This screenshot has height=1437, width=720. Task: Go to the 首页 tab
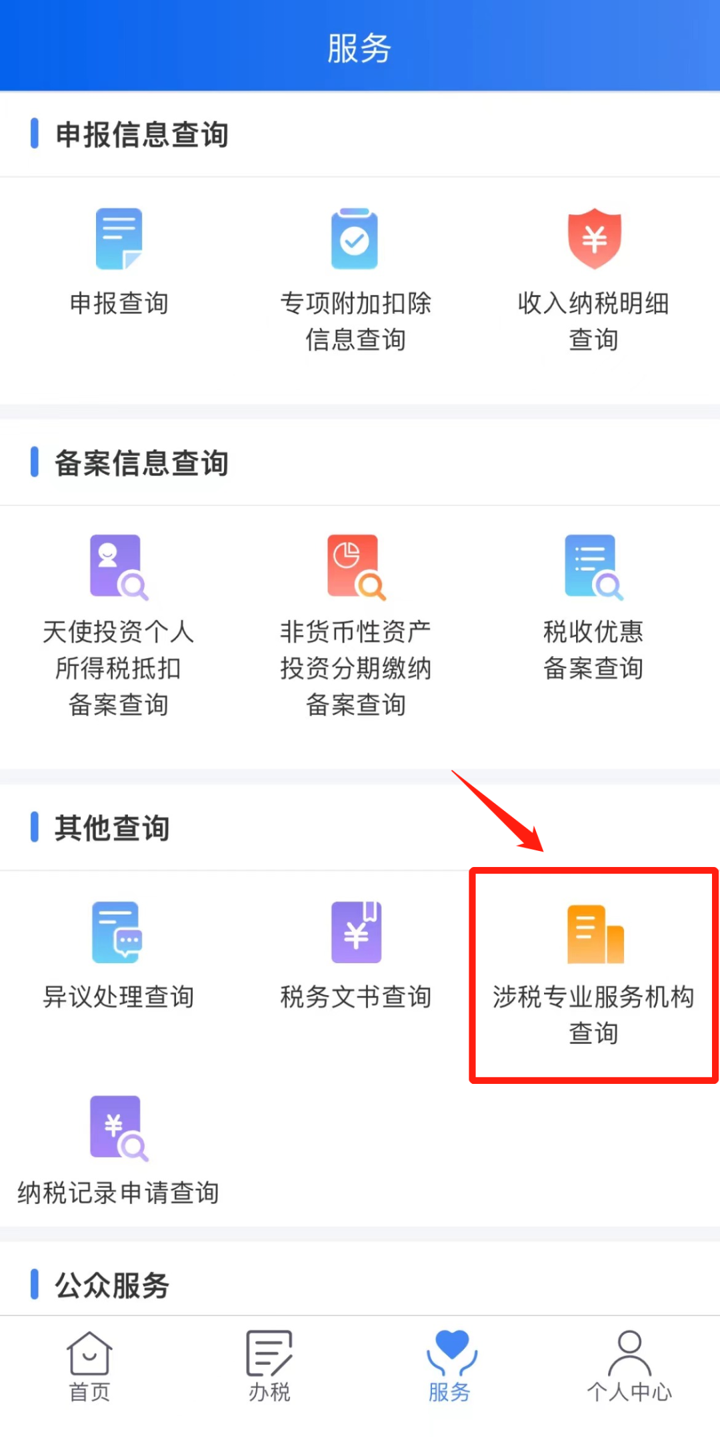coord(89,1366)
